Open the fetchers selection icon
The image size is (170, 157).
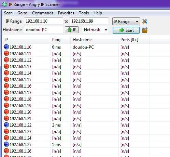pos(145,30)
